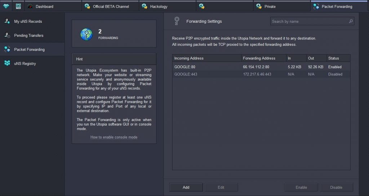The width and height of the screenshot is (369, 196).
Task: Open How to enable console mode link
Action: pos(114,137)
